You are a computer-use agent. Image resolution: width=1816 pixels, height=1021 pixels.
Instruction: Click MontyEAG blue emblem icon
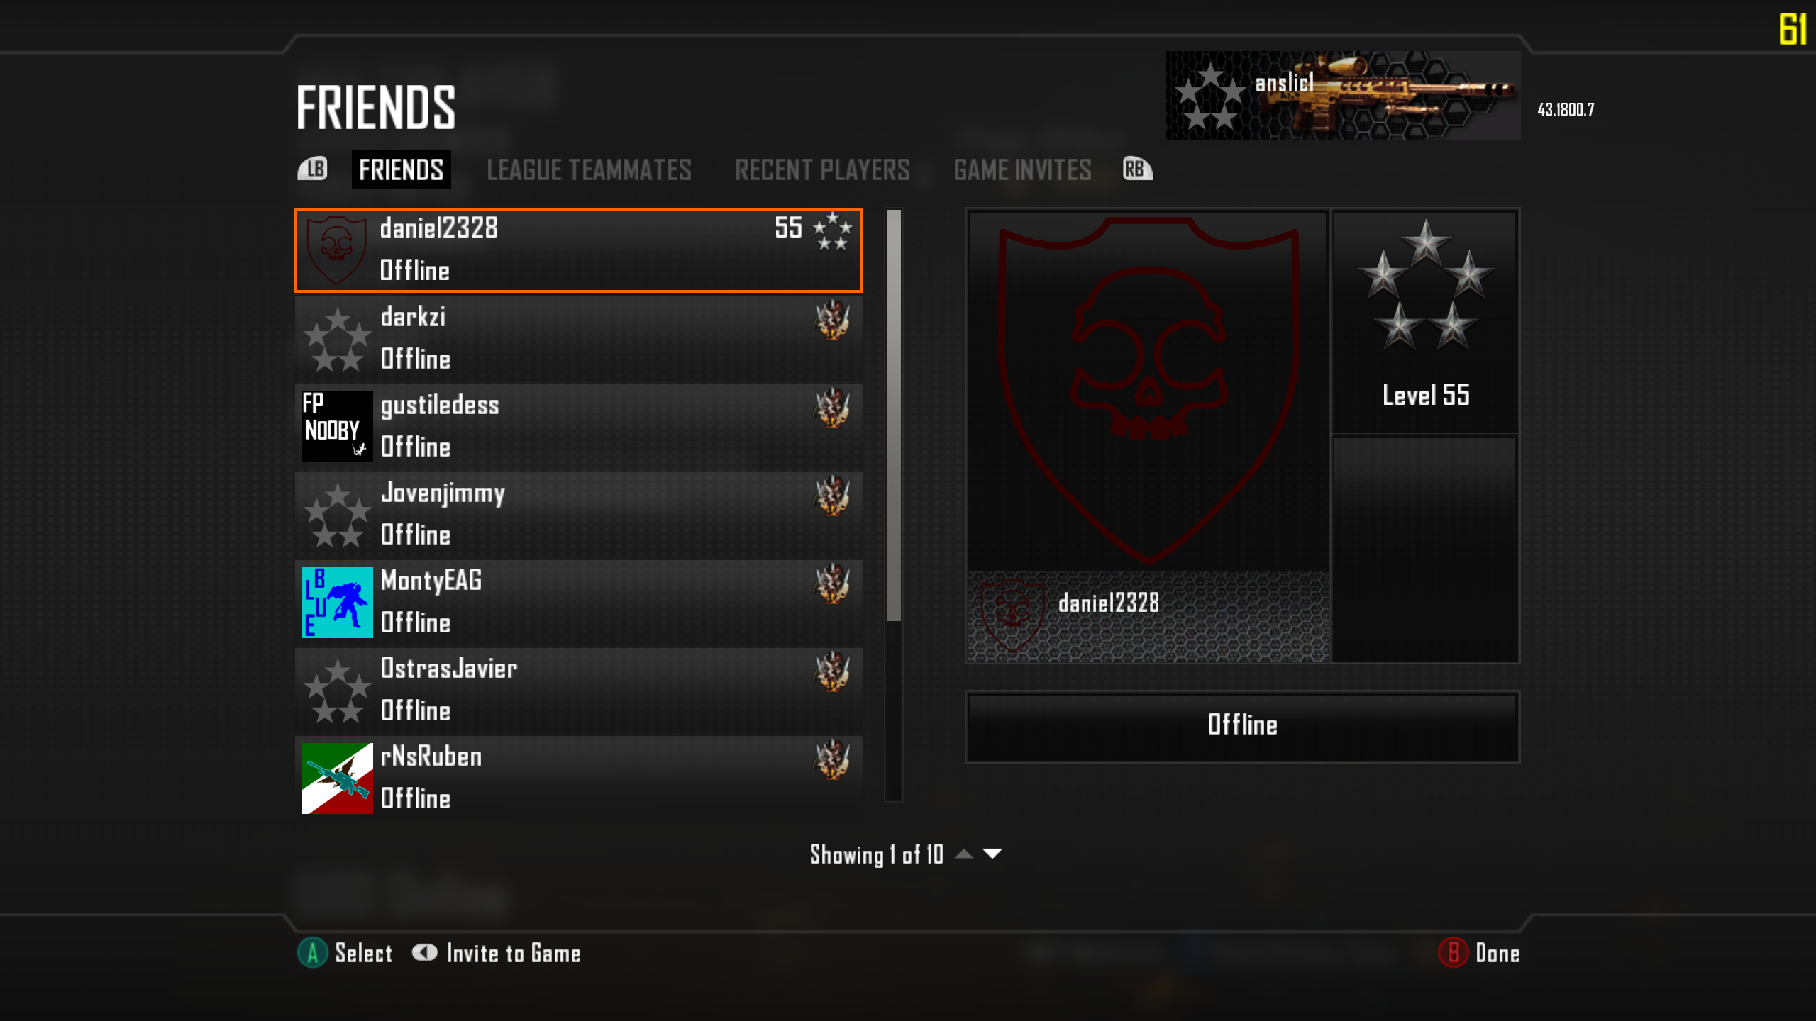(337, 602)
